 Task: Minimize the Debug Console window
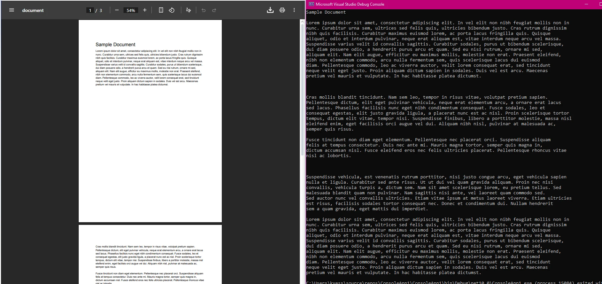point(586,4)
